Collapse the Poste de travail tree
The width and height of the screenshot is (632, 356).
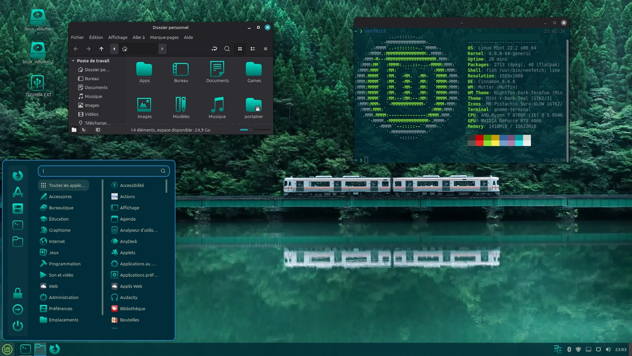[73, 60]
